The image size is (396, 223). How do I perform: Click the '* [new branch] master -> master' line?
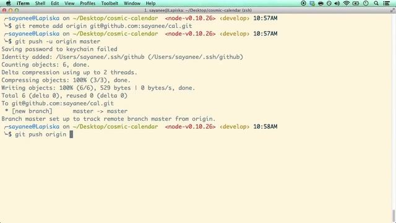(x=66, y=111)
